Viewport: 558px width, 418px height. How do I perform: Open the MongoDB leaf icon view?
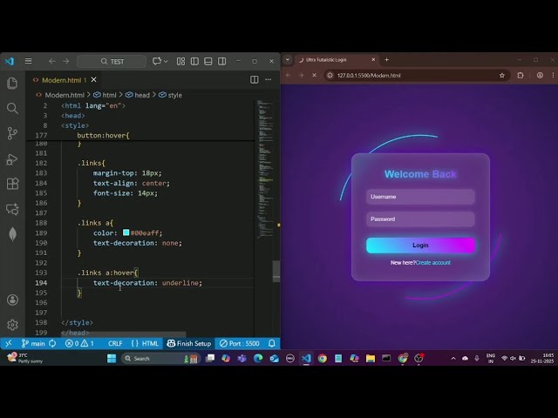(x=12, y=234)
